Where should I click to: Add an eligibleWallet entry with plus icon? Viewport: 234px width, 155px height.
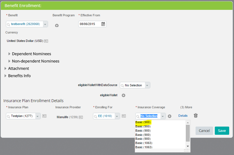pos(123,95)
